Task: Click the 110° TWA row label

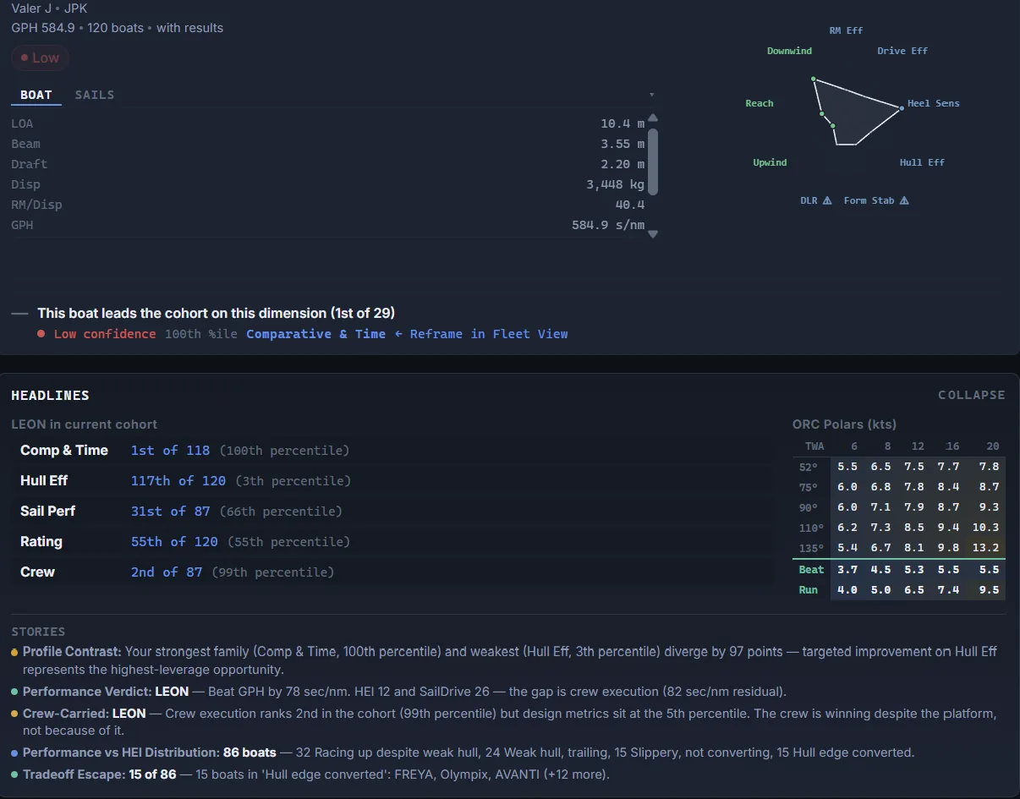Action: [x=810, y=527]
